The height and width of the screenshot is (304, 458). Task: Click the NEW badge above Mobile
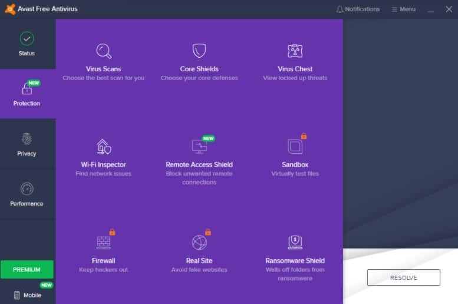coord(47,285)
